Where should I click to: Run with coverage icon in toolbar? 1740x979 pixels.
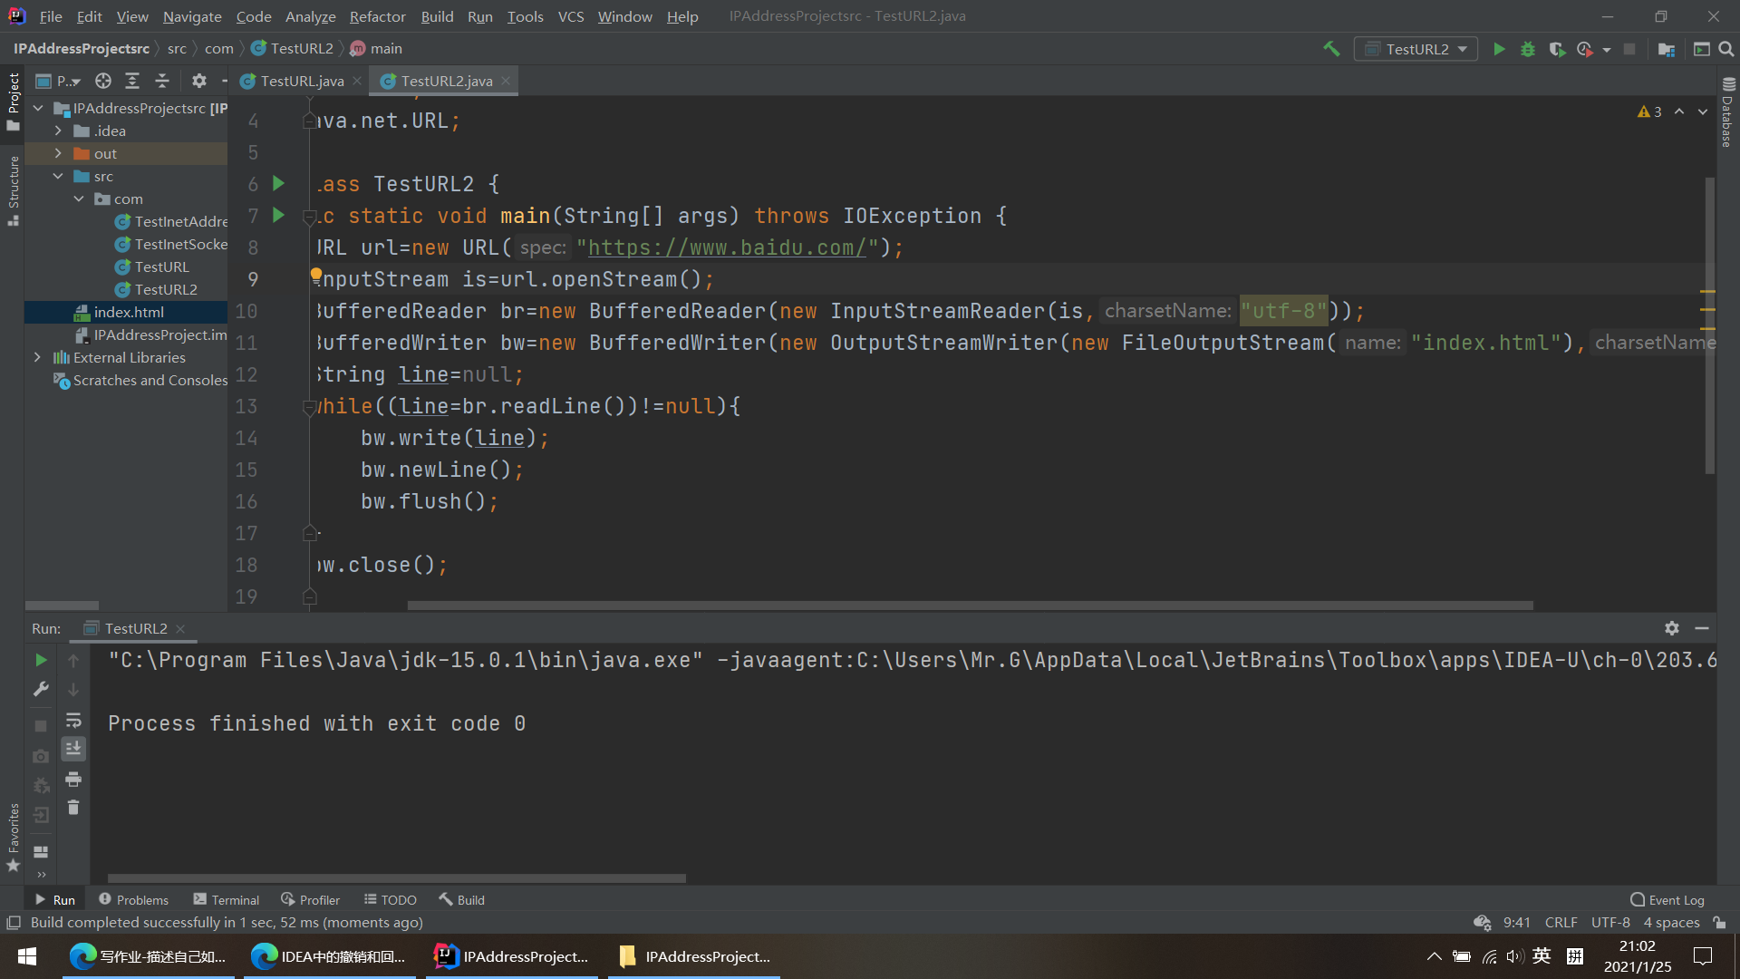coord(1557,49)
